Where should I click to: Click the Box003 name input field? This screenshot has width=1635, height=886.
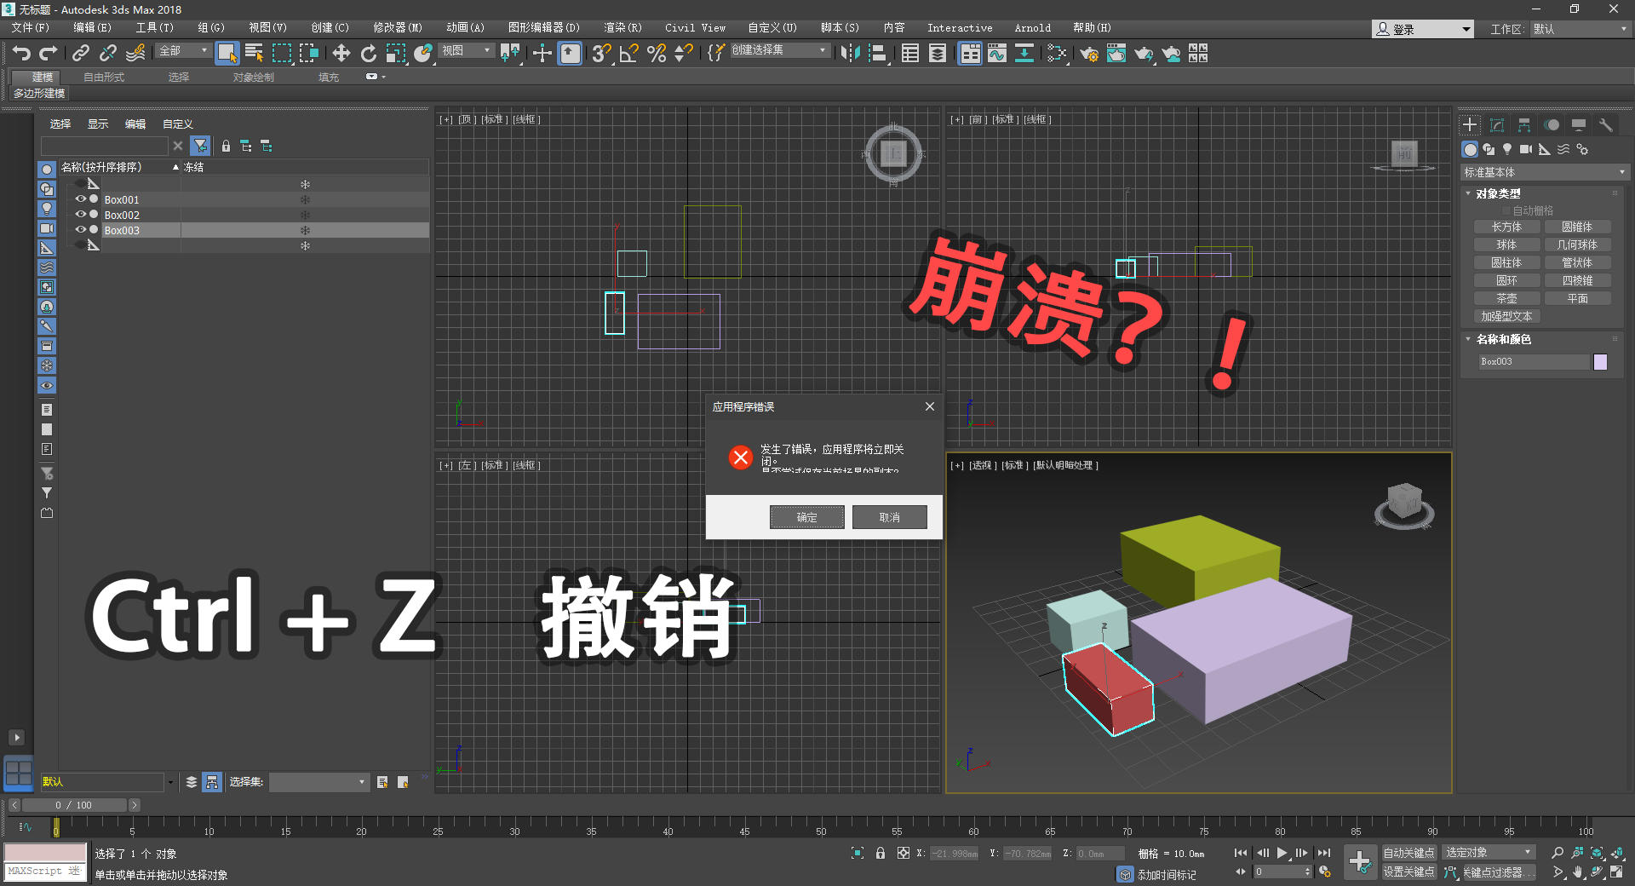(1533, 361)
